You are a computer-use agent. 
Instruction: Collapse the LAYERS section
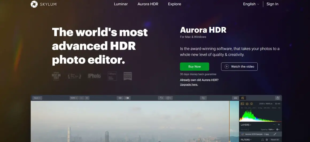coord(246,125)
